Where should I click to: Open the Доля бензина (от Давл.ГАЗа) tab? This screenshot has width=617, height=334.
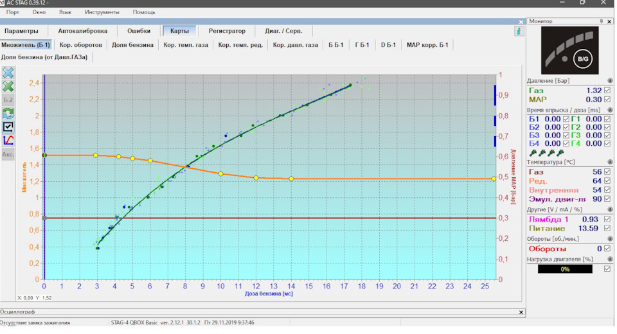pyautogui.click(x=44, y=57)
